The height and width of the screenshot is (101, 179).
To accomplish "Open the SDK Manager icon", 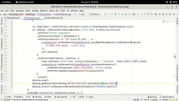I will click(170, 14).
